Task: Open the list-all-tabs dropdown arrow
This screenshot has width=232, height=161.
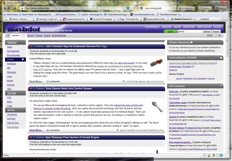Action: (x=227, y=19)
